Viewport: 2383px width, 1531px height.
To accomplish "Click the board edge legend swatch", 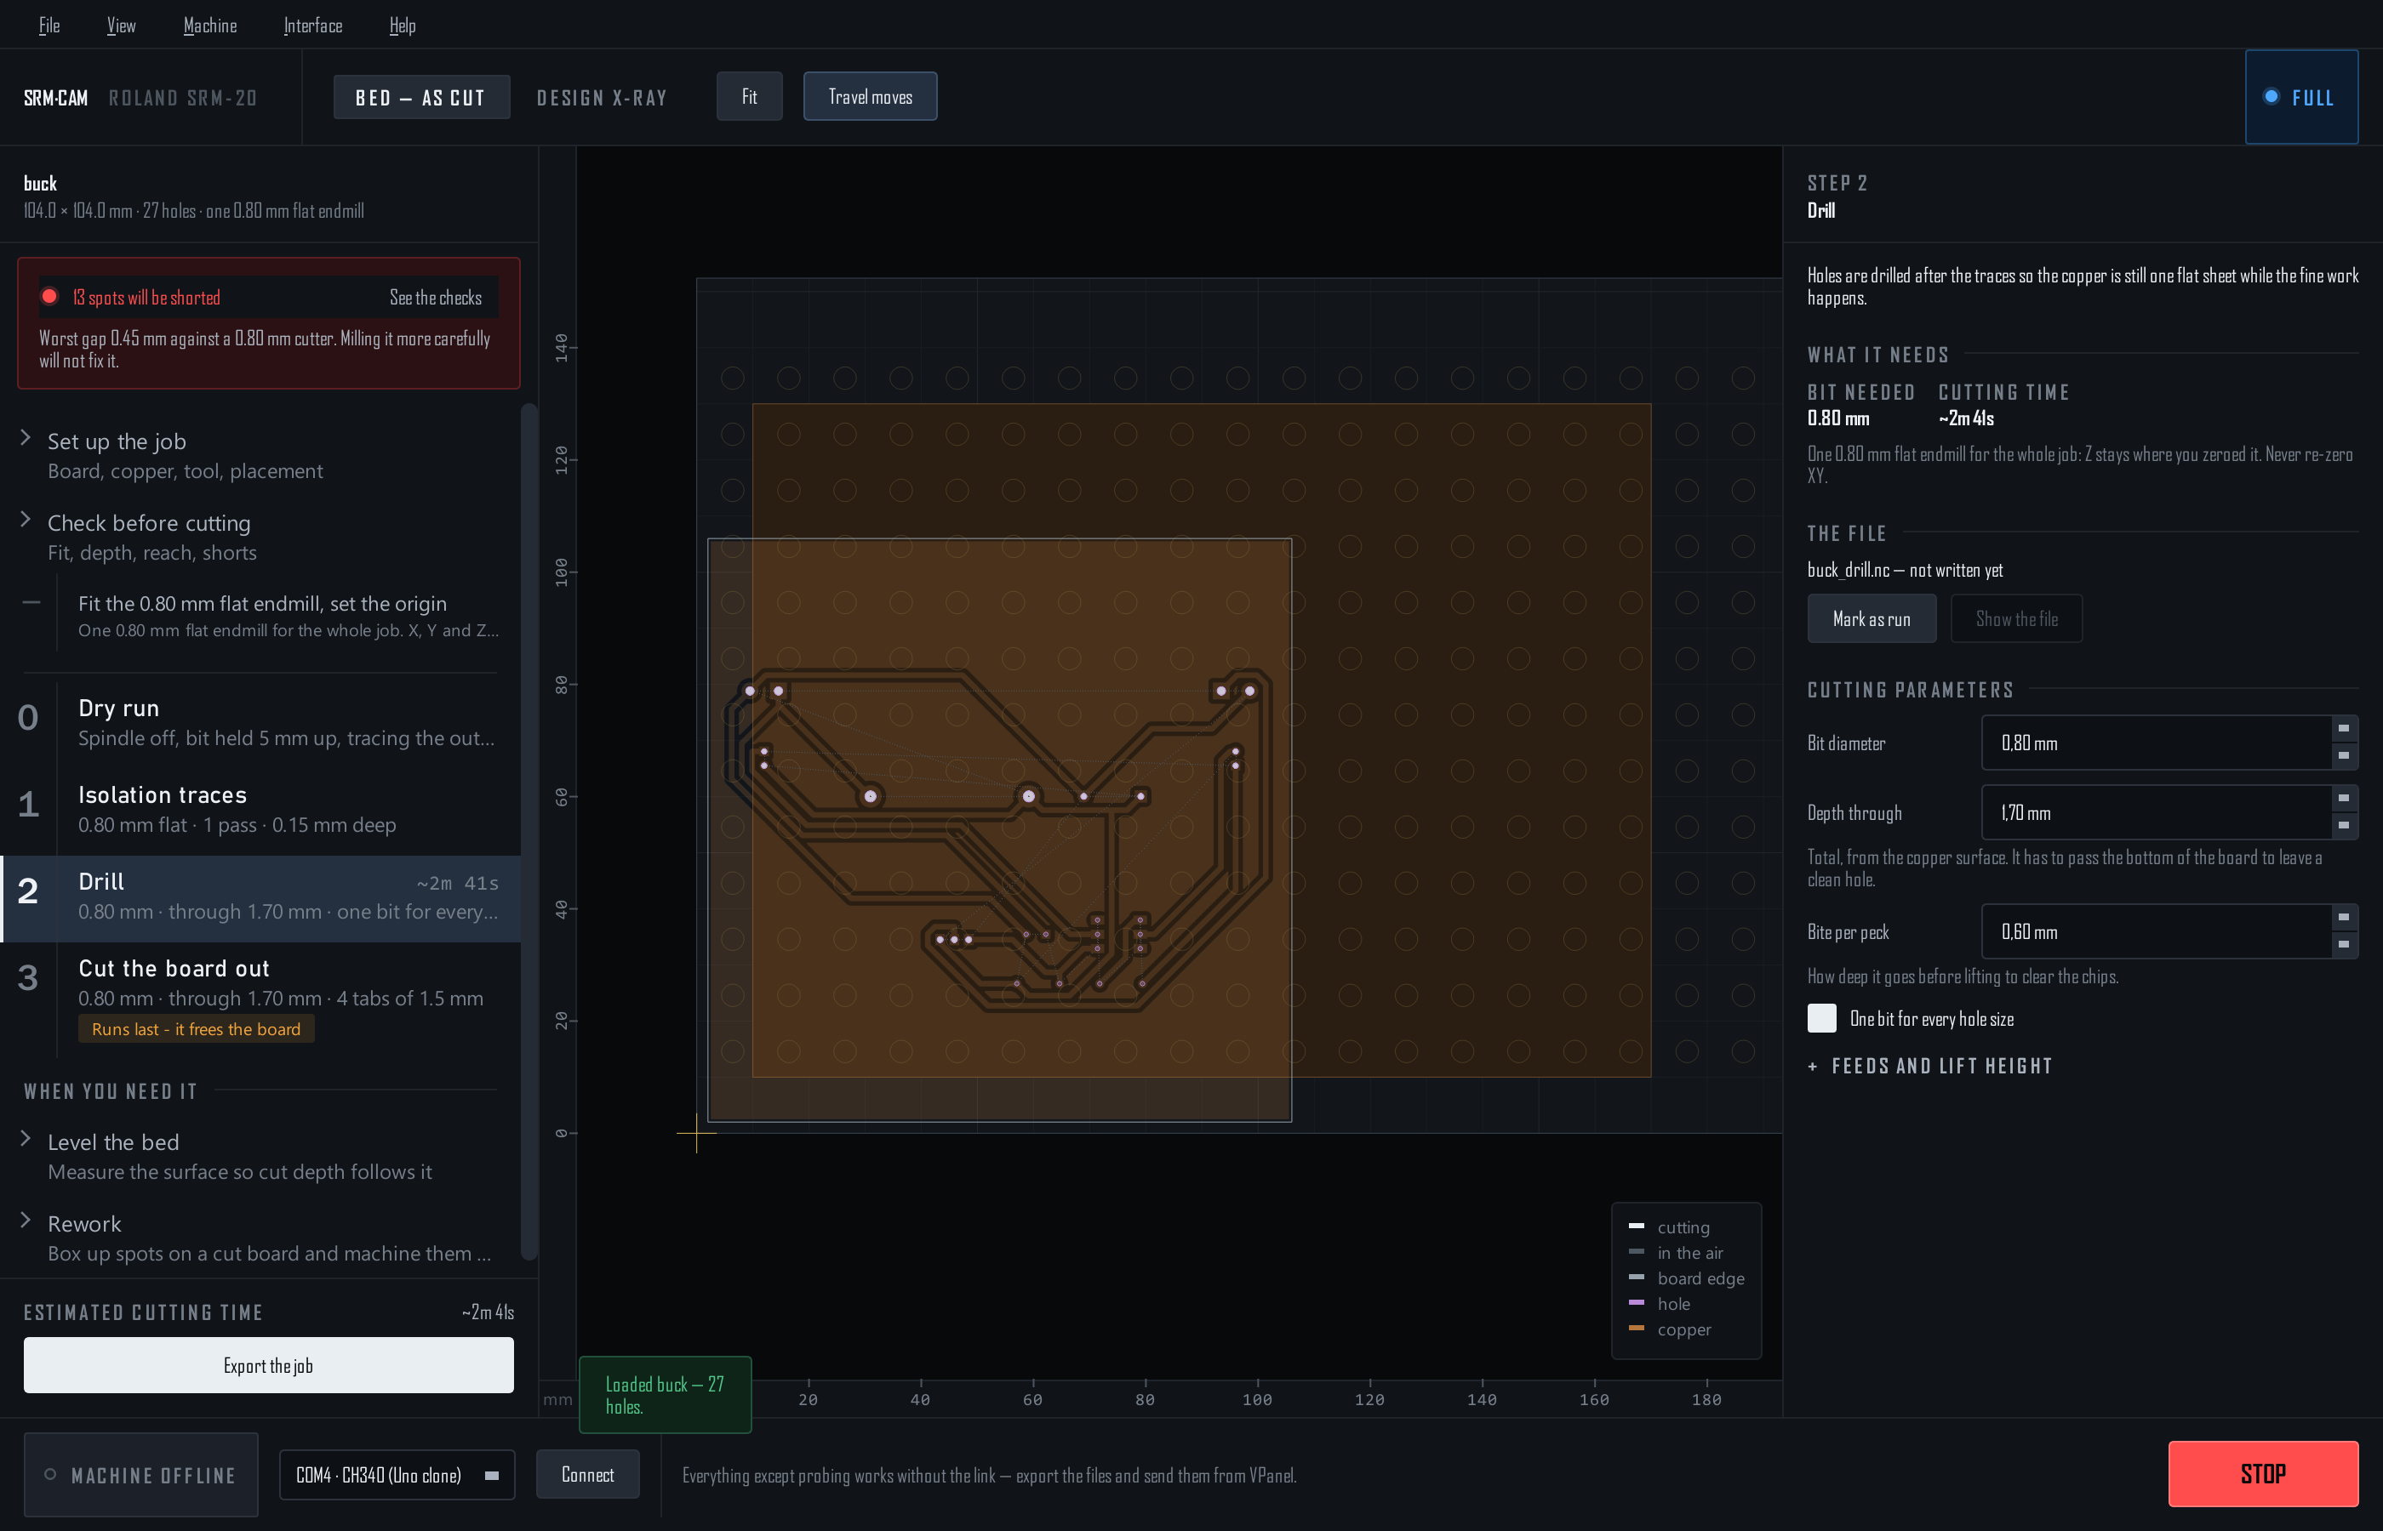I will (1636, 1277).
